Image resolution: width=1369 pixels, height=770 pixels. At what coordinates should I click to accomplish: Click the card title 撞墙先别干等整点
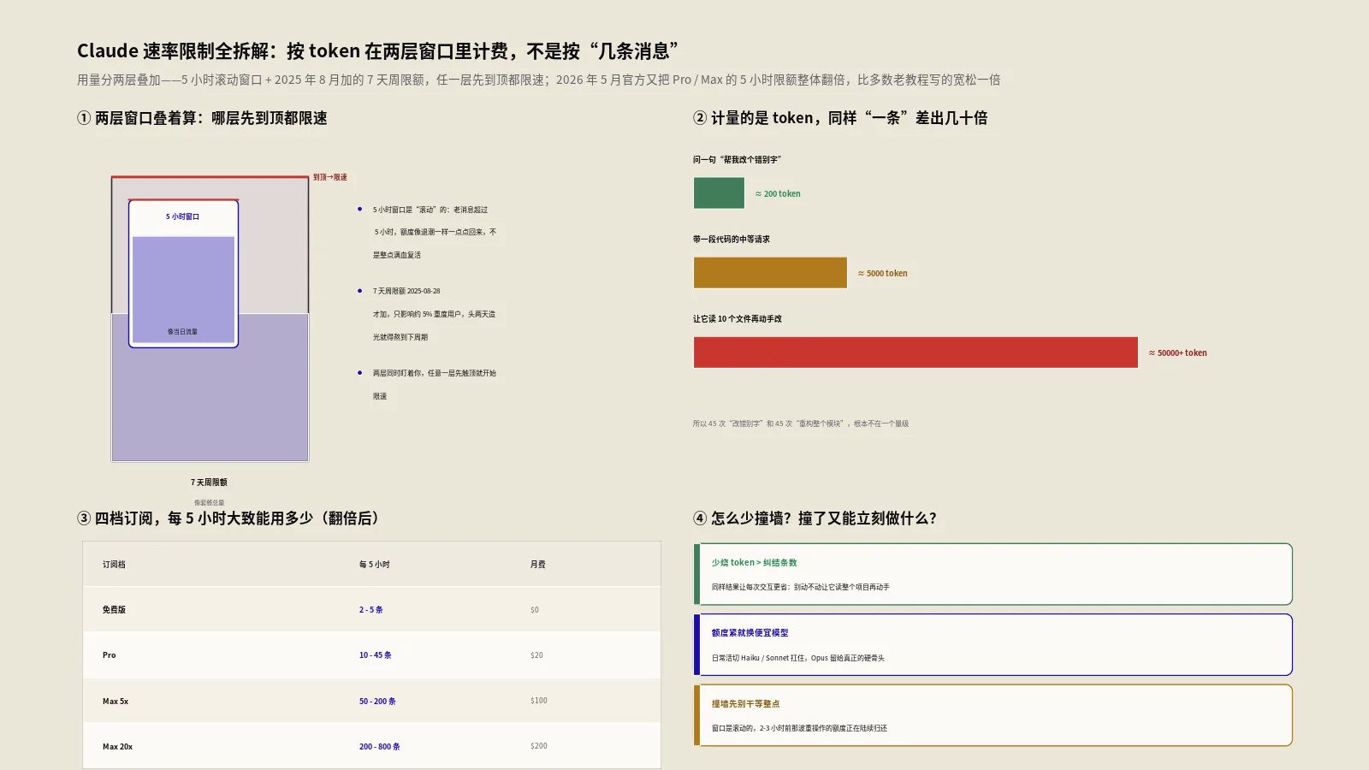coord(745,704)
